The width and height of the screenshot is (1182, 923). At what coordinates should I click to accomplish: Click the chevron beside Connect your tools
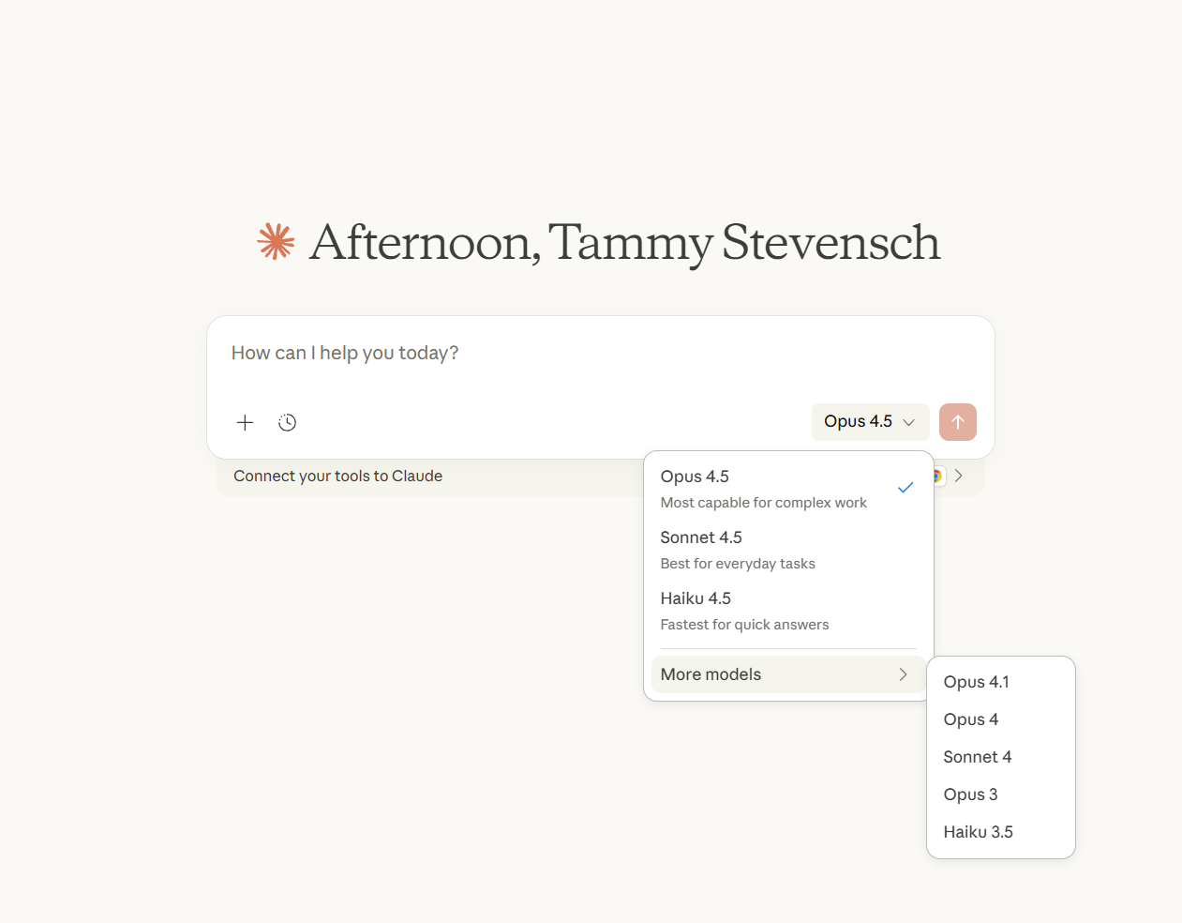959,476
